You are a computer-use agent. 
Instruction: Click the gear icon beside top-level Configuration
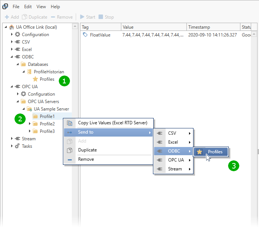(x=17, y=34)
